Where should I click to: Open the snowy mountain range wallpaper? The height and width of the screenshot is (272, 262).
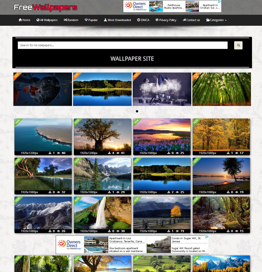point(43,213)
